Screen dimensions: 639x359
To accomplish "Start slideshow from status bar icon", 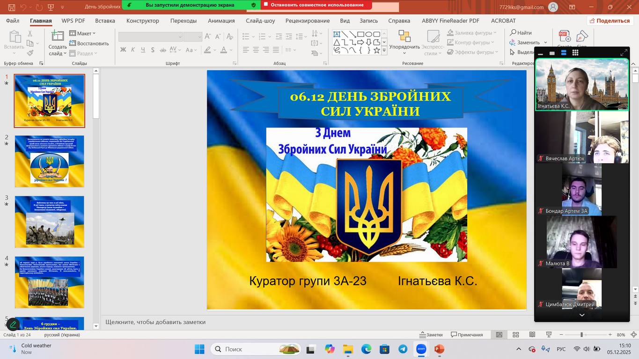I will click(x=549, y=335).
